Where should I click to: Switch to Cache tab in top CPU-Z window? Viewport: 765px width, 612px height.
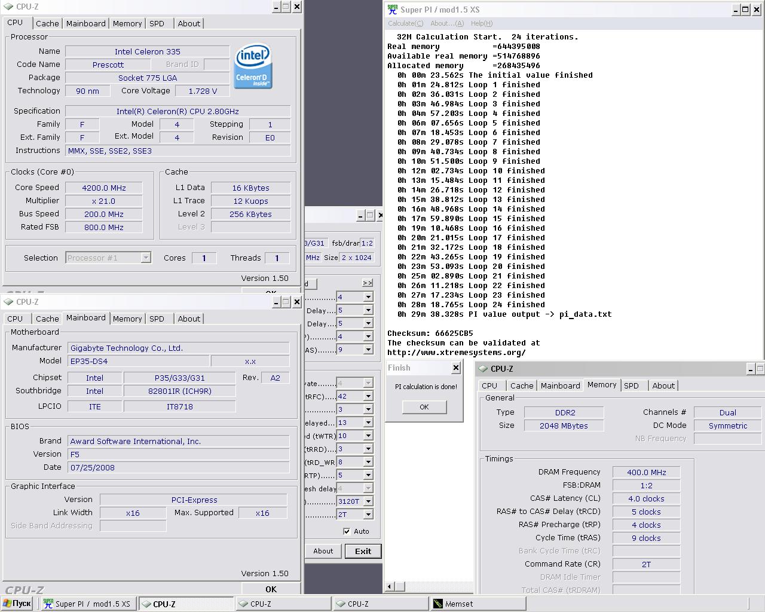pyautogui.click(x=47, y=23)
